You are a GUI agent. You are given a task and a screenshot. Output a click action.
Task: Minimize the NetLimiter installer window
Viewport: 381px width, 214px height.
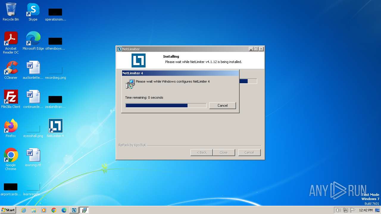click(251, 49)
